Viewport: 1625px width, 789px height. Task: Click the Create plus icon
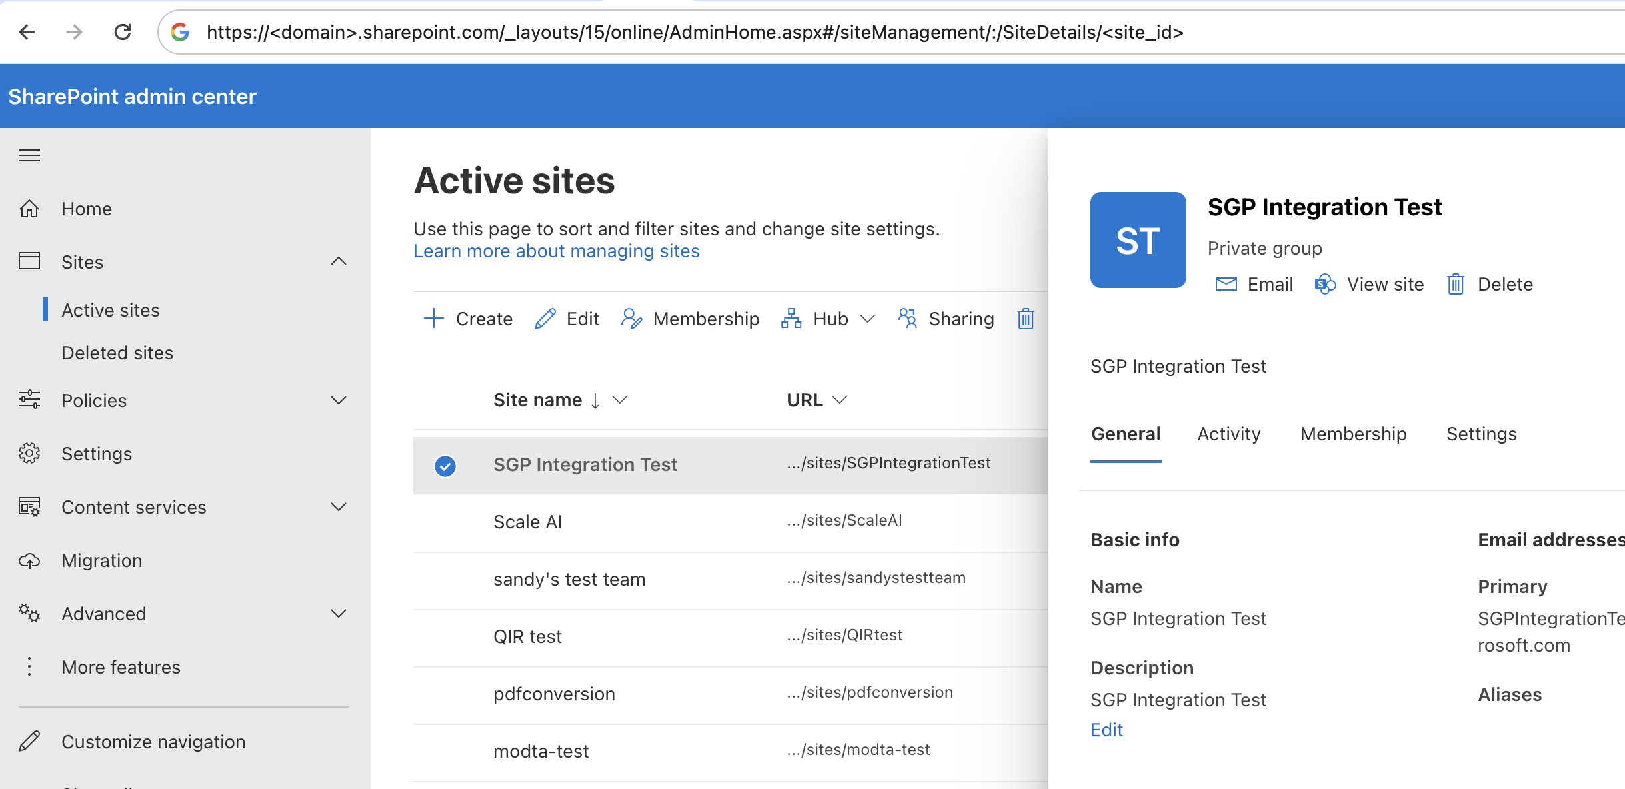click(434, 319)
